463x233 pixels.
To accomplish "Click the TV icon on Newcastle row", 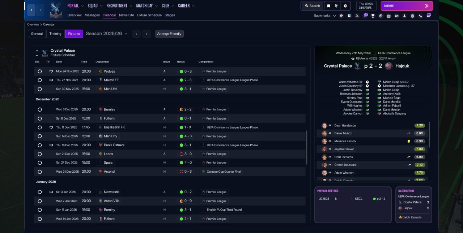I will pos(51,192).
